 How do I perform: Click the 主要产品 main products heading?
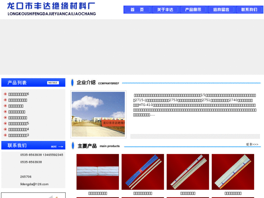click(99, 146)
